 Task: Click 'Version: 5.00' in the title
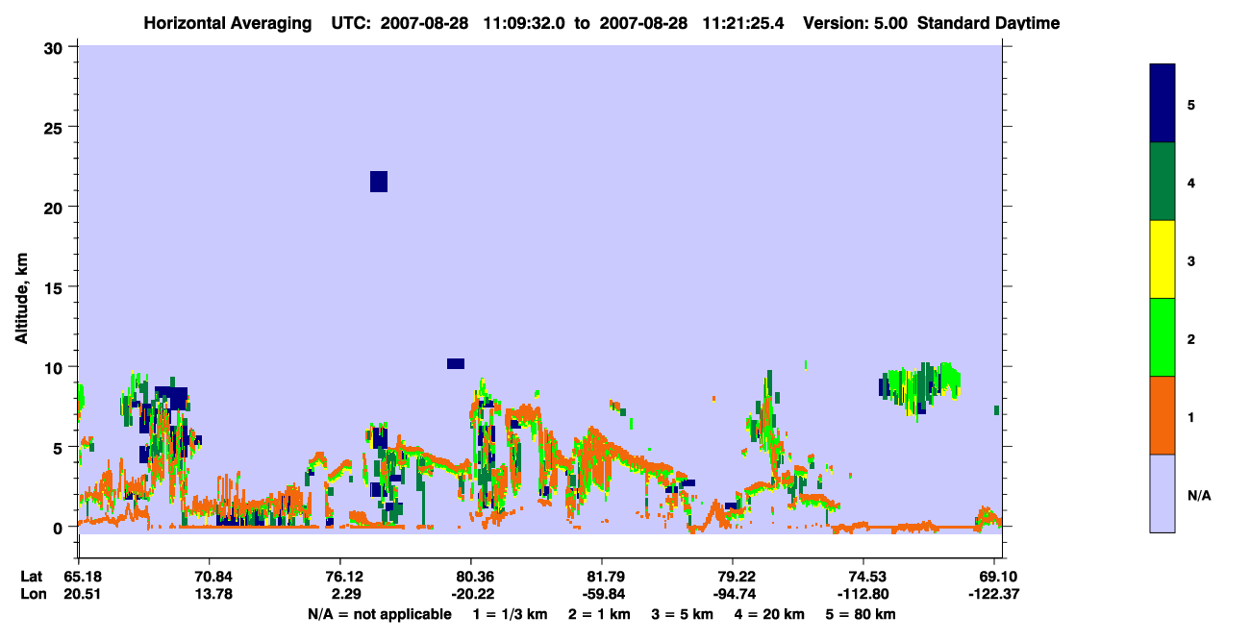[855, 23]
